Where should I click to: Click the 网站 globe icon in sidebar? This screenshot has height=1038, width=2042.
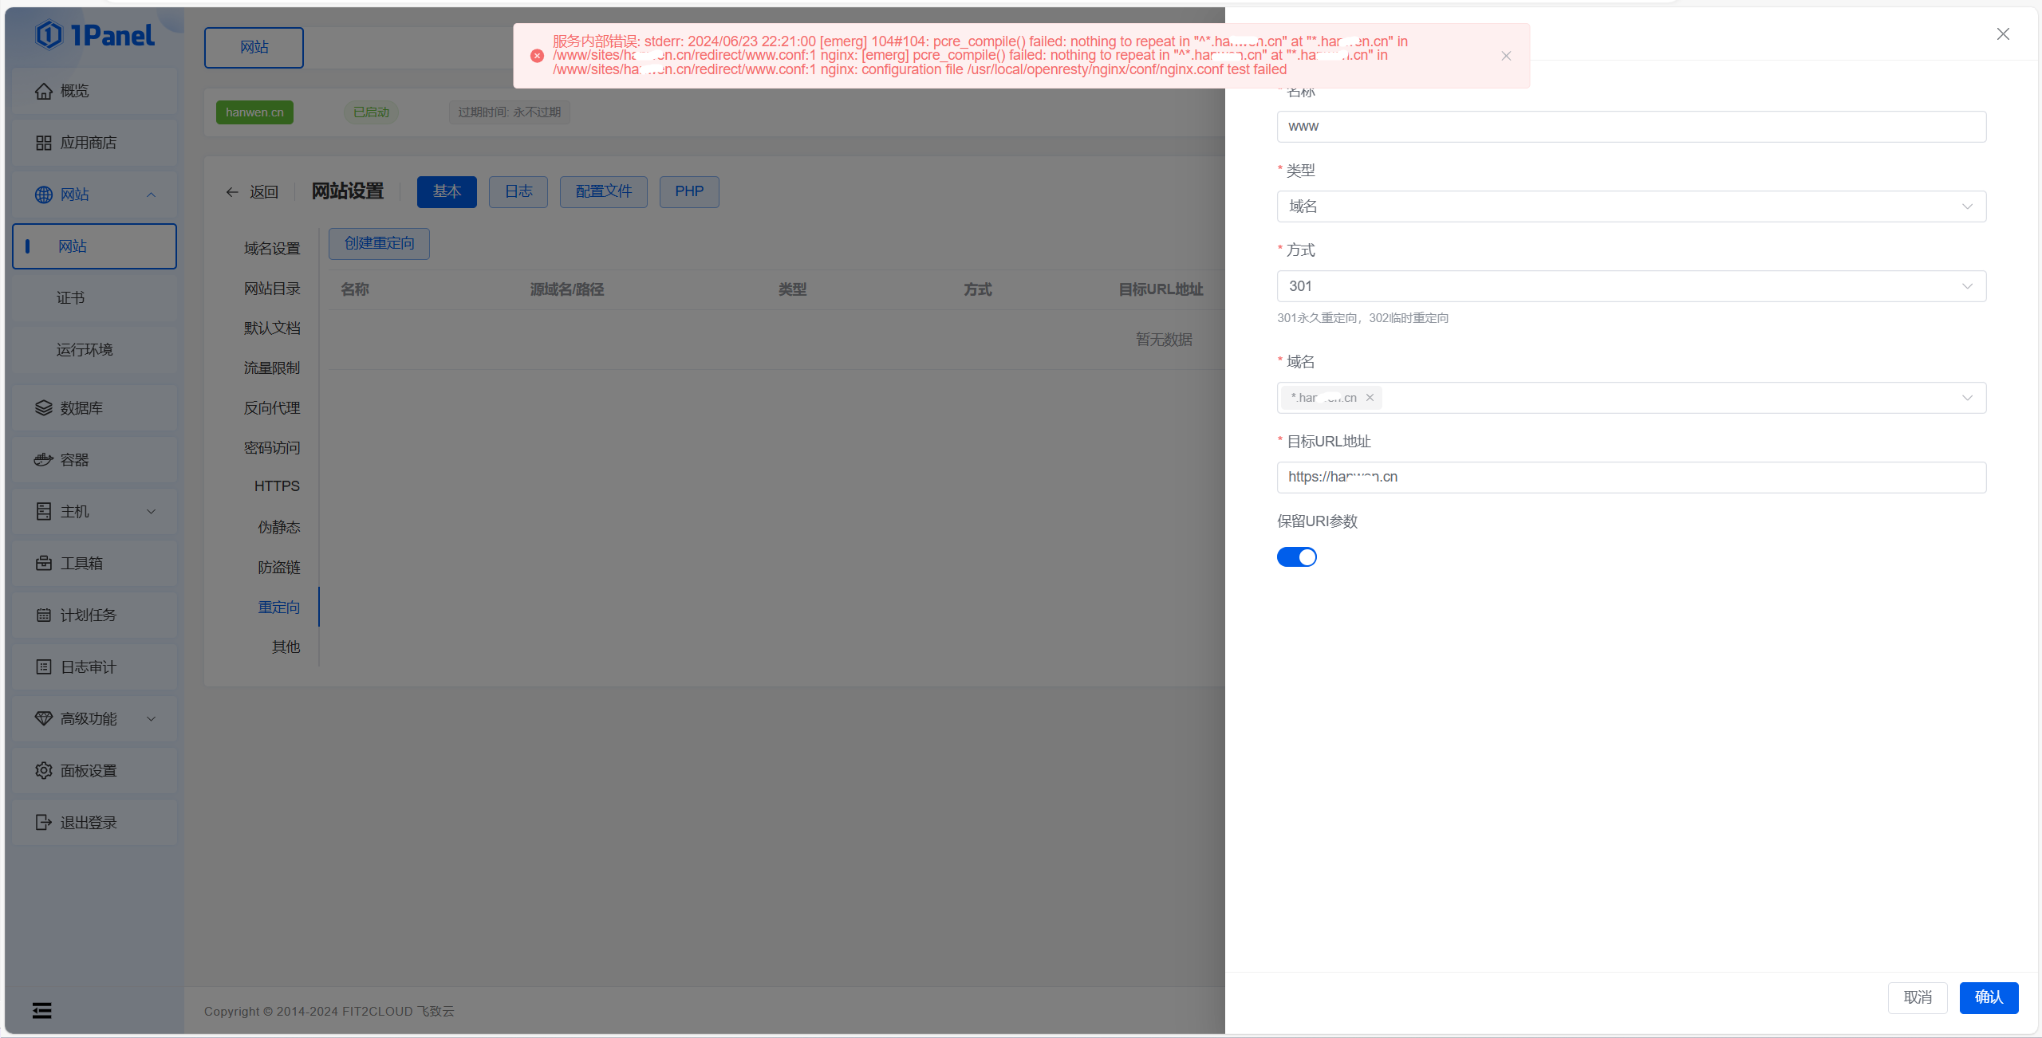pyautogui.click(x=44, y=195)
